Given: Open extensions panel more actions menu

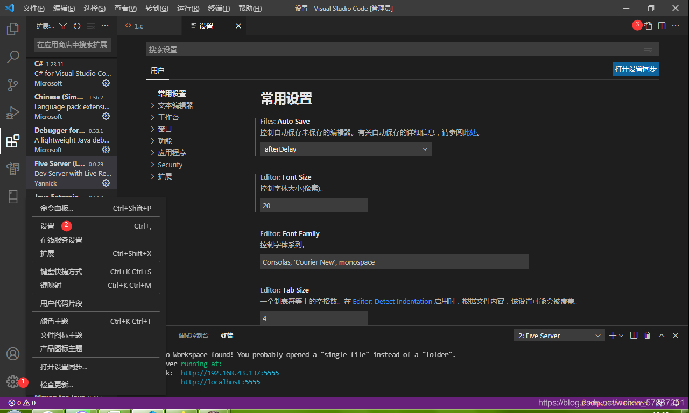Looking at the screenshot, I should [x=105, y=26].
